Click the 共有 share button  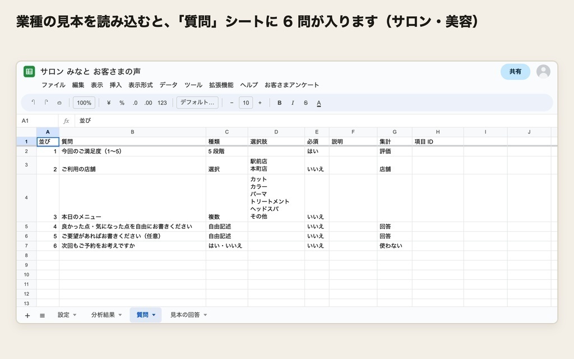(x=515, y=71)
